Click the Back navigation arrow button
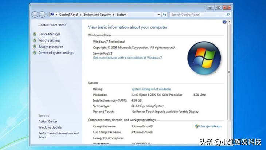 point(35,15)
